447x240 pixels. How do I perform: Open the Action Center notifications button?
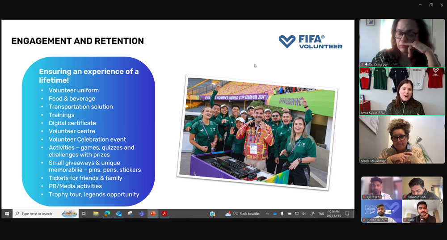click(347, 214)
